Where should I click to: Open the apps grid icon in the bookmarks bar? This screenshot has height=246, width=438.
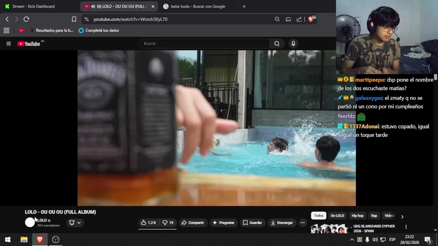(x=6, y=30)
